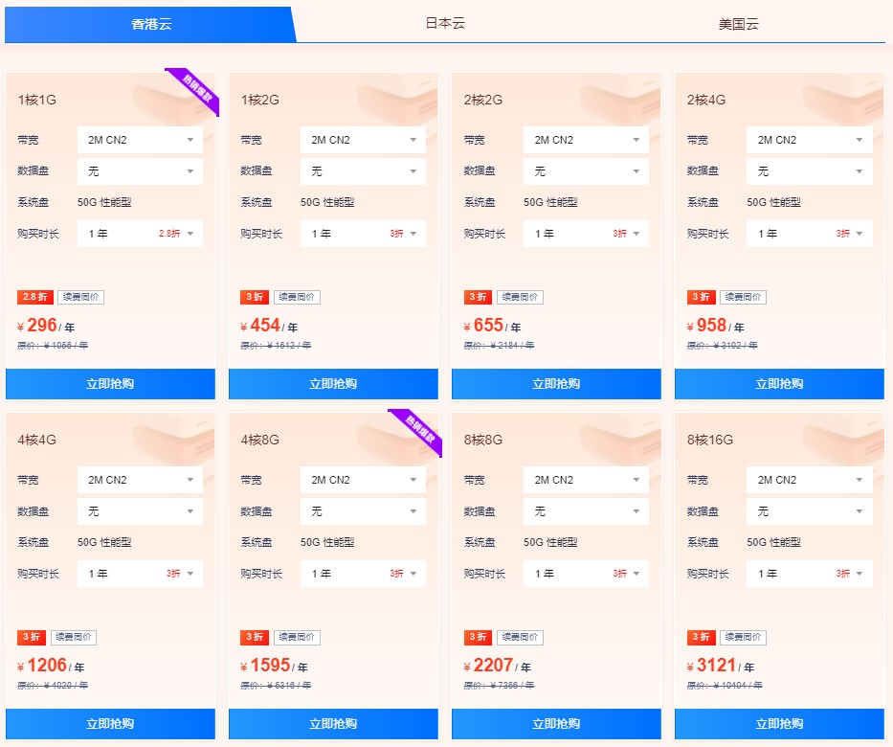Click 续费同价 tag in 8核8G card
This screenshot has width=893, height=747.
pos(520,637)
